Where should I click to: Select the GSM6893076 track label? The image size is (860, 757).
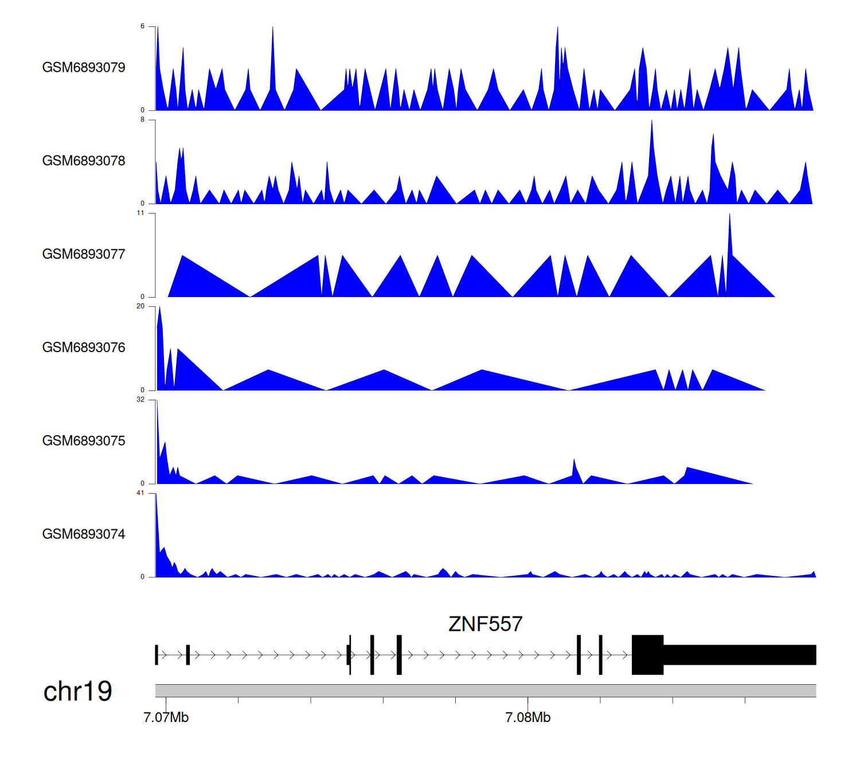(x=84, y=348)
